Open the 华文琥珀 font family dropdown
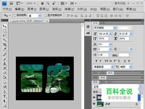This screenshot has height=109, width=145. click(x=115, y=28)
